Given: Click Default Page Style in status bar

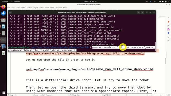Looking at the screenshot, I should (74, 95).
